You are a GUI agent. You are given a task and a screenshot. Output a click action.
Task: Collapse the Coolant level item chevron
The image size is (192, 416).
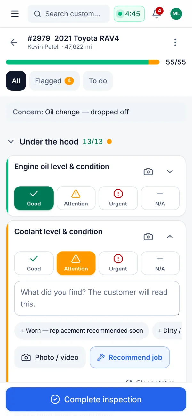(170, 237)
